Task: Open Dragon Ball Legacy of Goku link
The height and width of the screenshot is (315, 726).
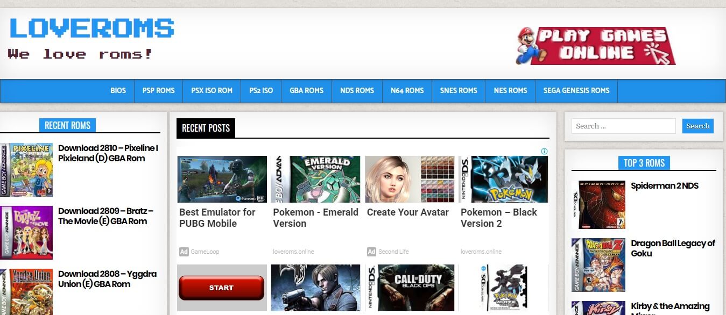Action: 673,248
